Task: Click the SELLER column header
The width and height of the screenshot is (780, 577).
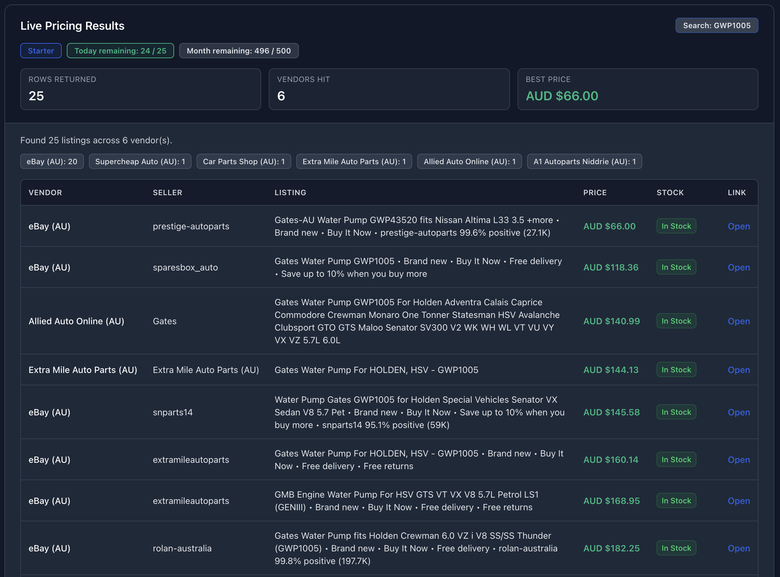Action: [167, 192]
